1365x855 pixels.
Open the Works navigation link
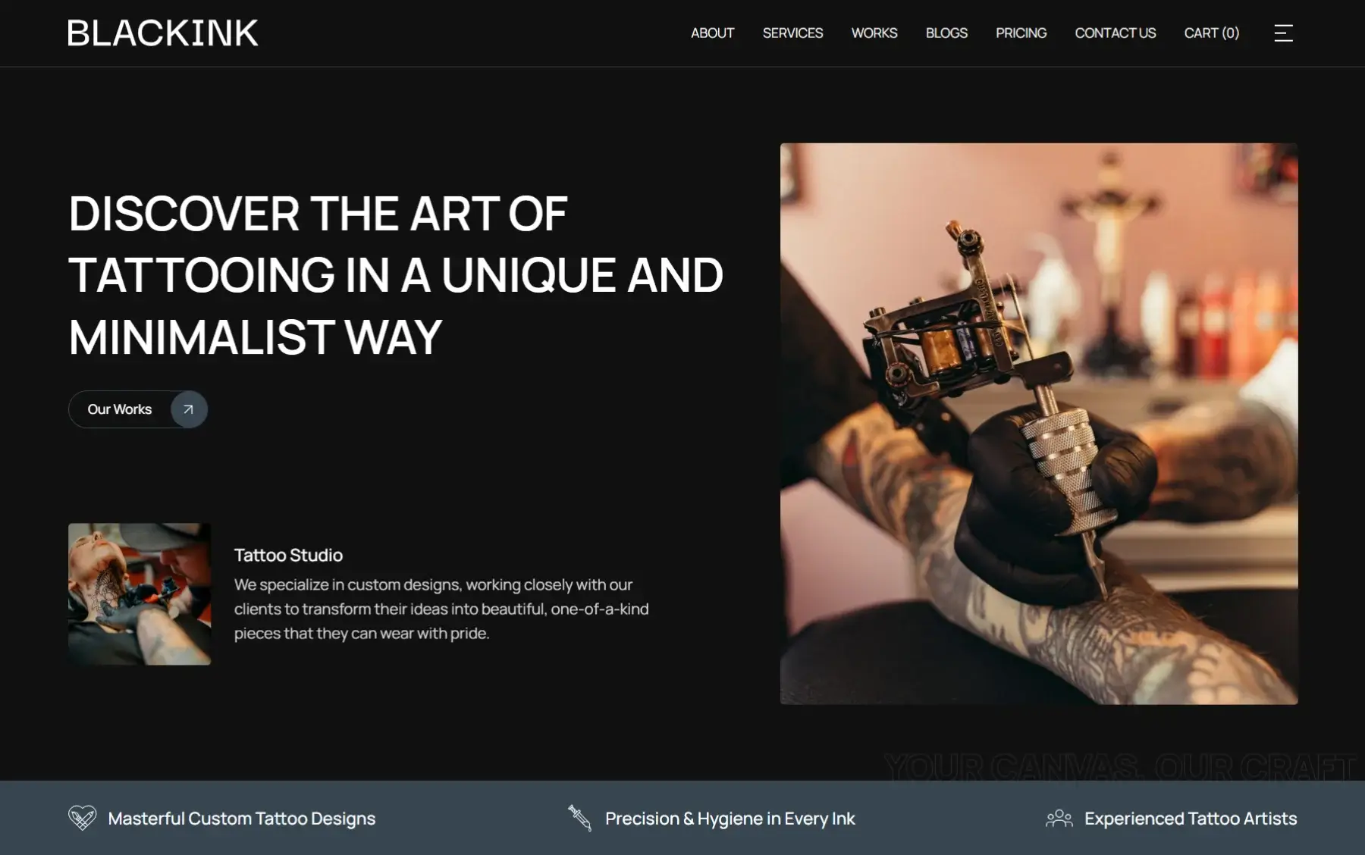pyautogui.click(x=874, y=33)
